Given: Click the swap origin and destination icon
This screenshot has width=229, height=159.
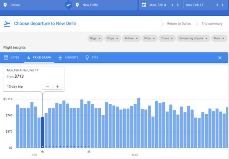Looking at the screenshot, I should [69, 5].
